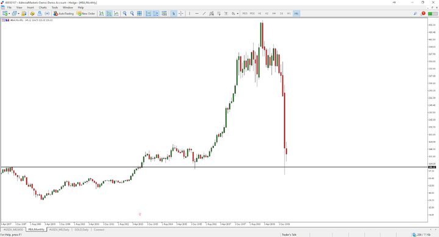Image resolution: width=439 pixels, height=237 pixels.
Task: Open the New Chart icon
Action: 5,13
